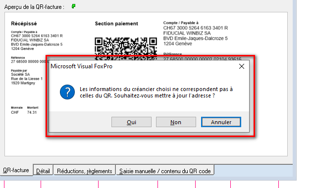313x188 pixels.
Task: Switch to the QR-facture tab
Action: 16,170
